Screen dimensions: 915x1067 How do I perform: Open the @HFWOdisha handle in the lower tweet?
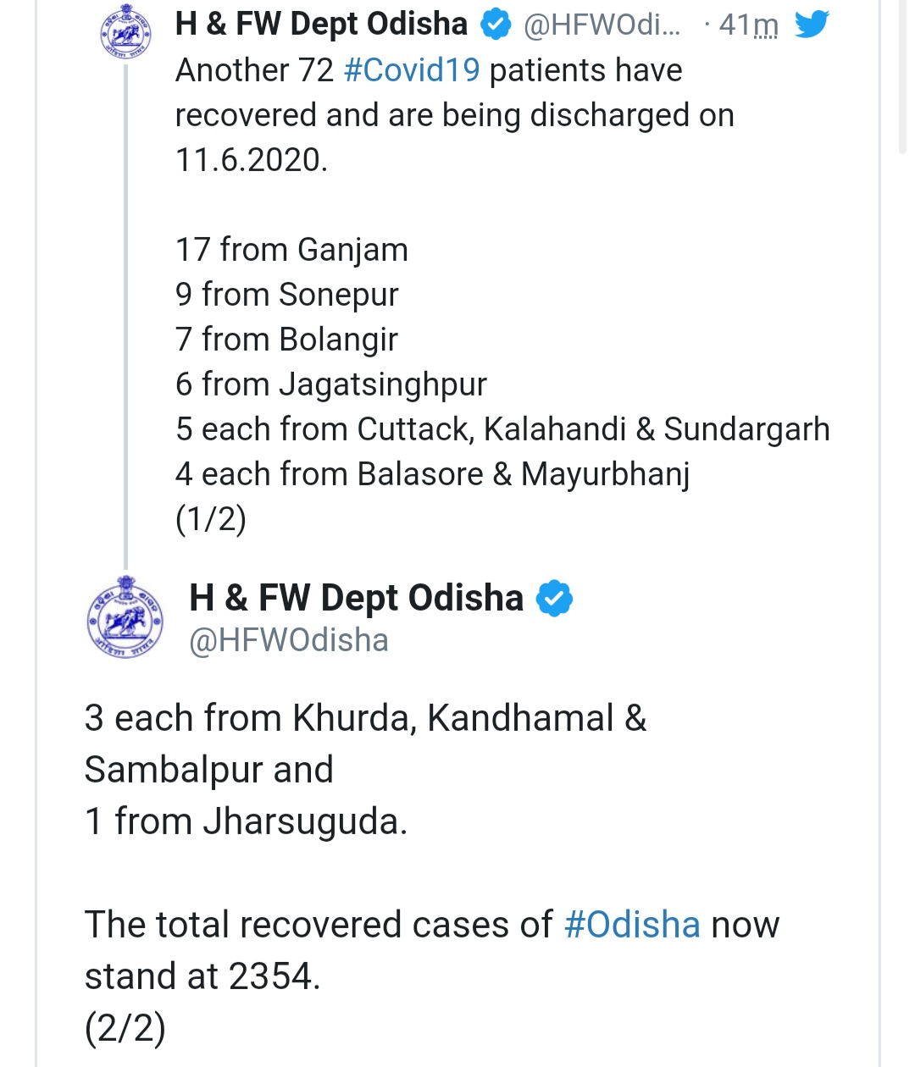(x=289, y=640)
